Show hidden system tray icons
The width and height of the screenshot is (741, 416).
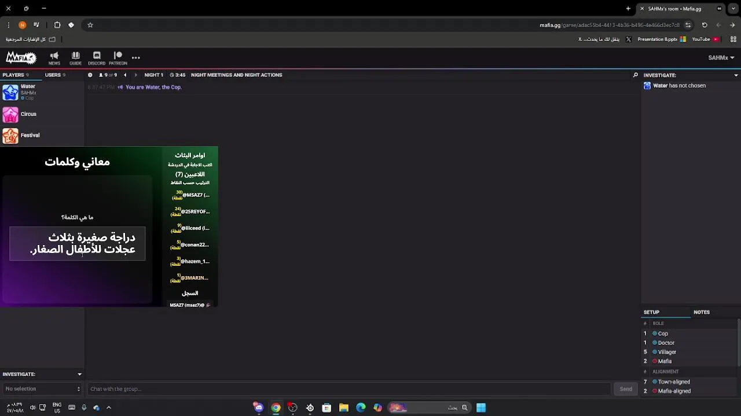pos(108,408)
